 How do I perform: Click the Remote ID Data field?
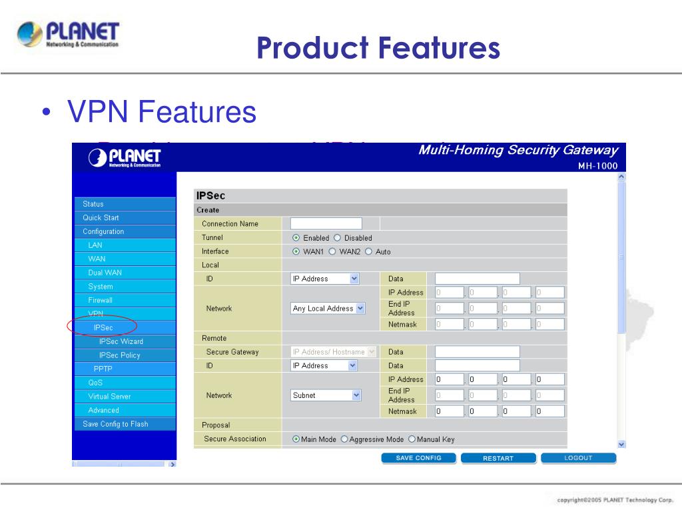tap(477, 366)
